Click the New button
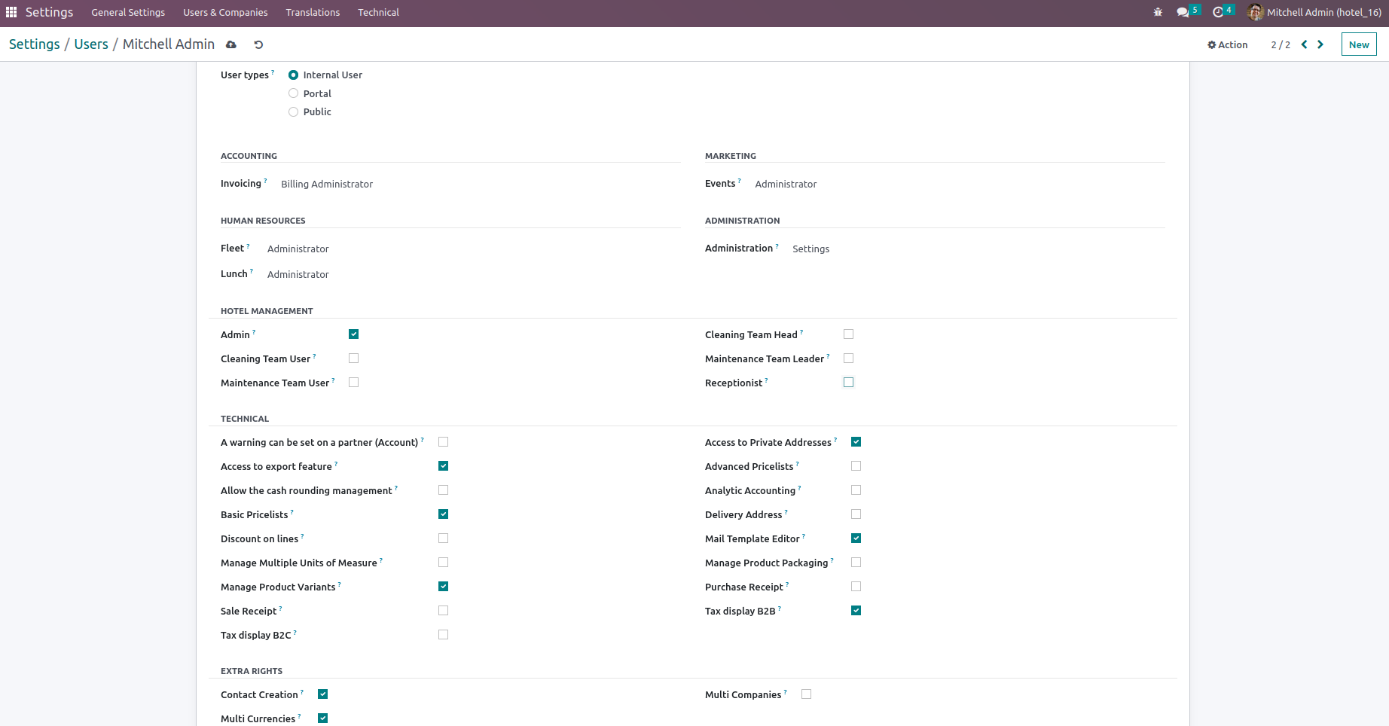 click(1358, 44)
